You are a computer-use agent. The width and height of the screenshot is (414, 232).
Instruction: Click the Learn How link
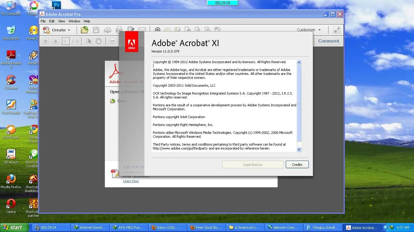(x=131, y=181)
